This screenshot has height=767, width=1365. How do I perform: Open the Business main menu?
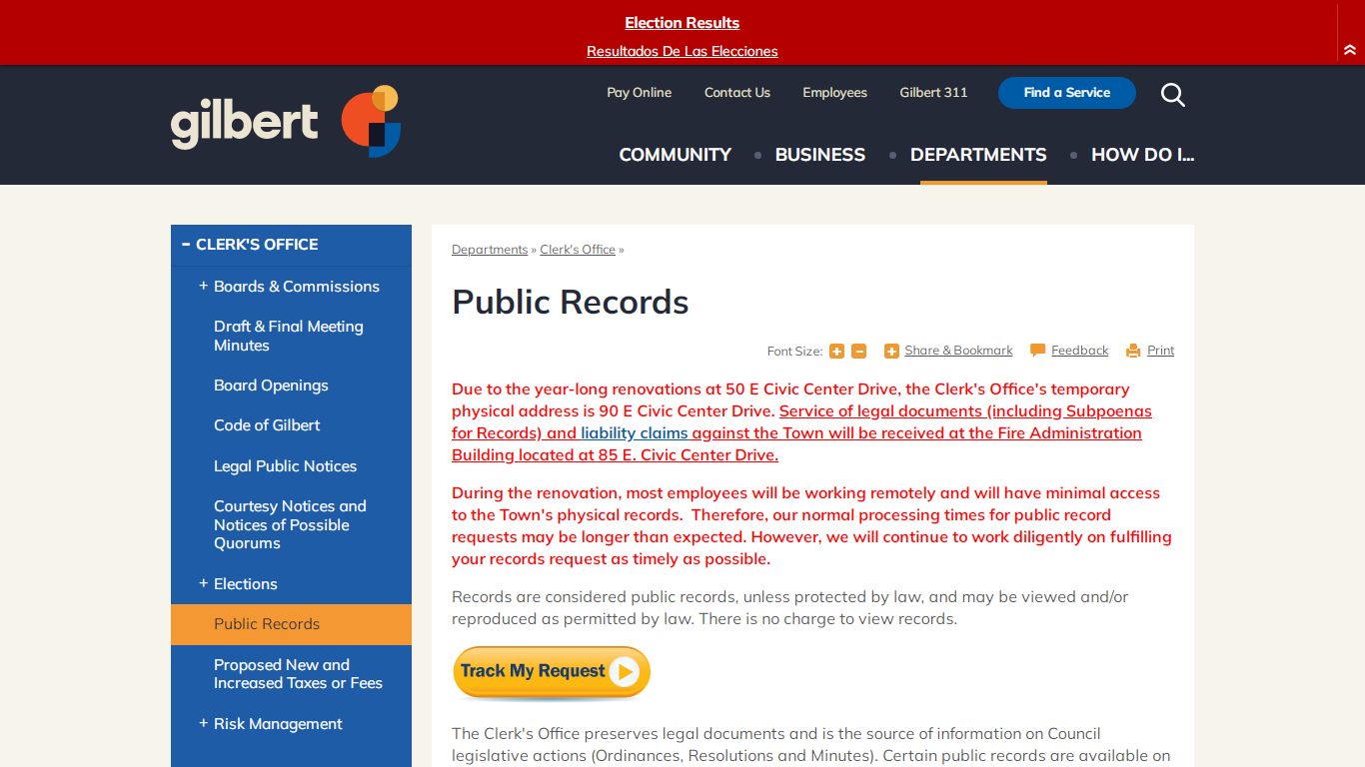[x=819, y=155]
